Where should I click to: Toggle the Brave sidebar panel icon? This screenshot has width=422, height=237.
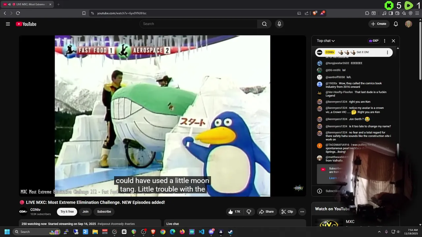[x=391, y=13]
